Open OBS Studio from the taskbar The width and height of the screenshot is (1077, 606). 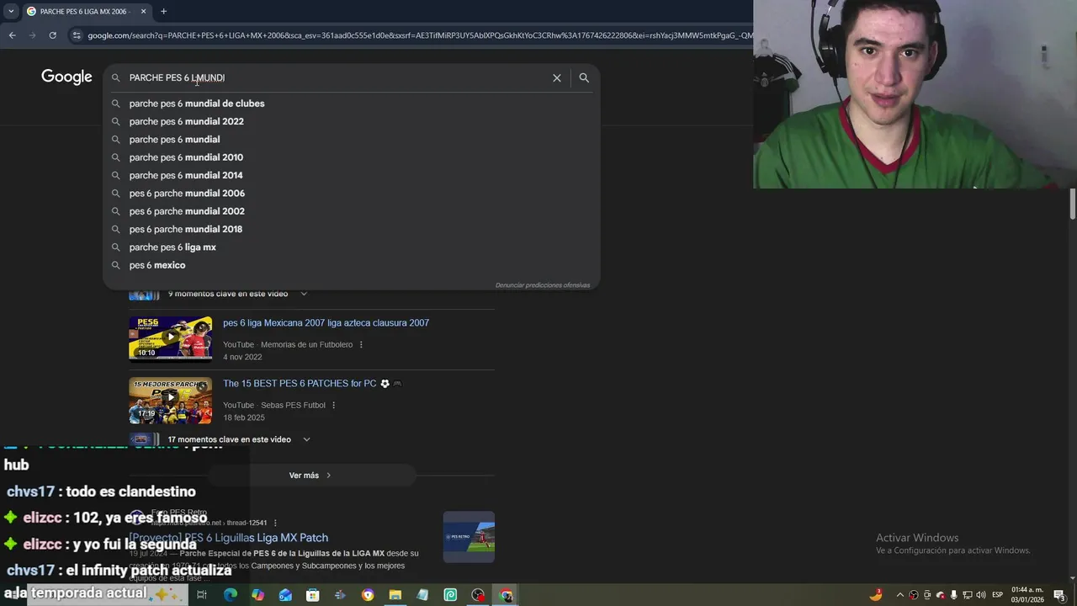click(x=478, y=595)
